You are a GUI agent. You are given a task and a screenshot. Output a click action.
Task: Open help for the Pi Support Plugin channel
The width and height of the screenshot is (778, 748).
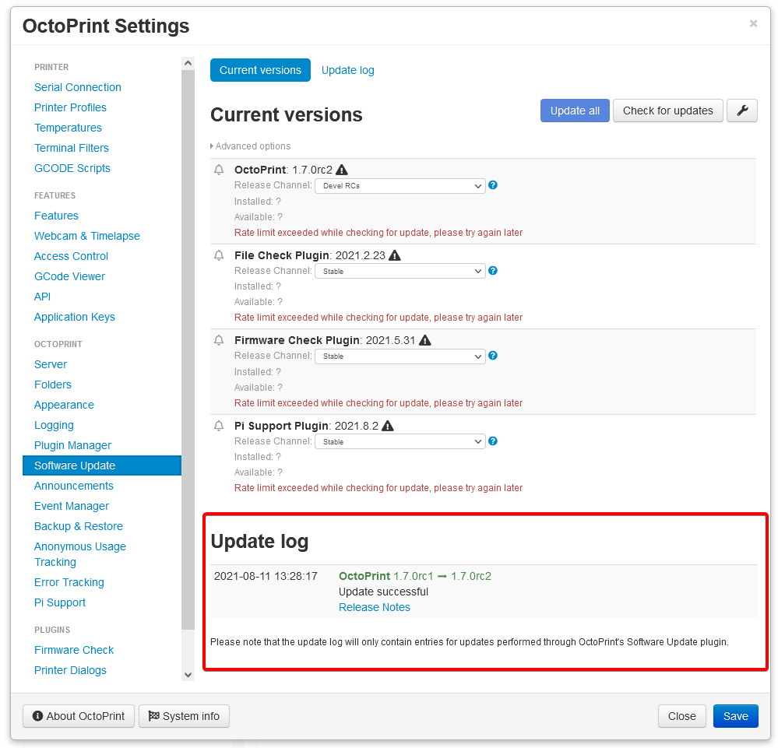[x=492, y=441]
